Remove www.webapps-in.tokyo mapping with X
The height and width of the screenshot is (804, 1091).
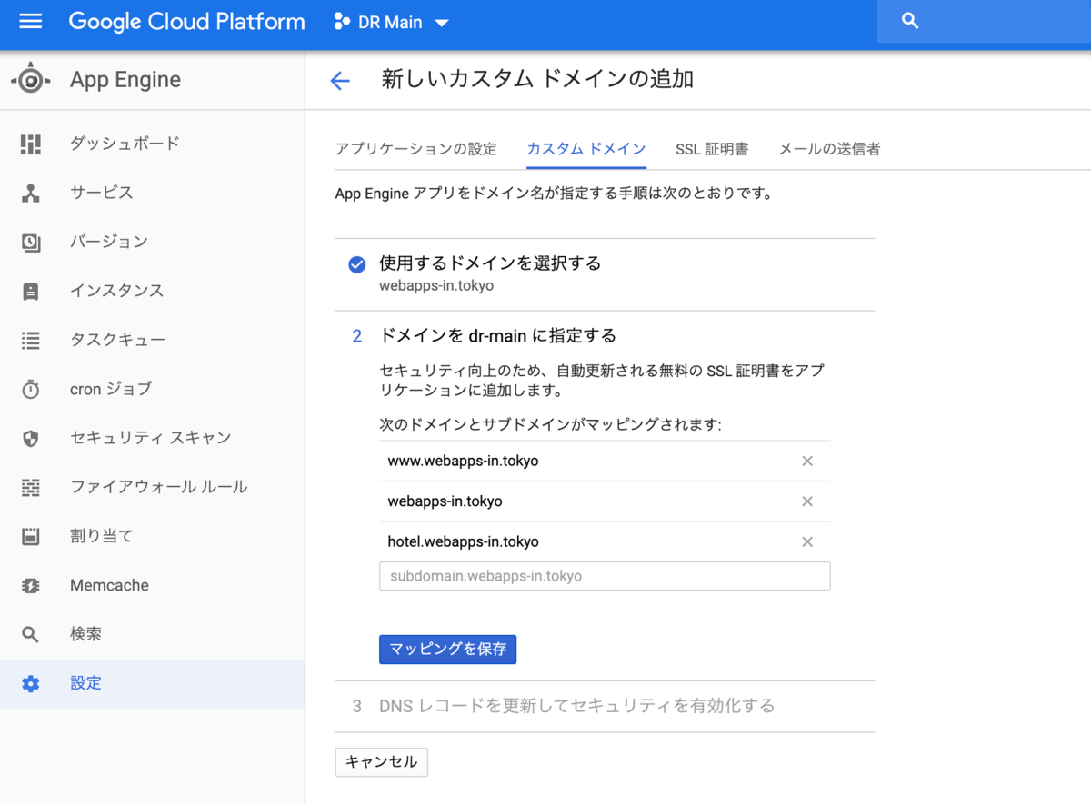coord(806,461)
